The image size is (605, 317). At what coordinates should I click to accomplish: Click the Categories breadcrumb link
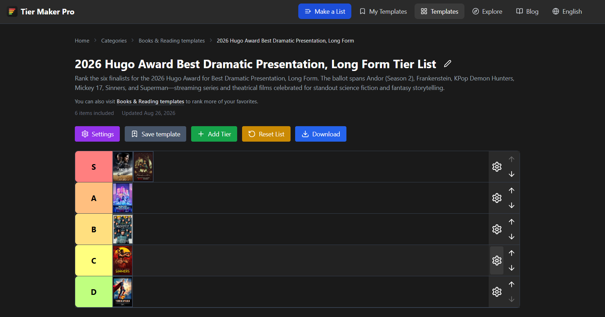[x=114, y=41]
